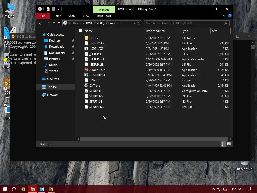
Task: Open Windows Search on taskbar
Action: 14,189
